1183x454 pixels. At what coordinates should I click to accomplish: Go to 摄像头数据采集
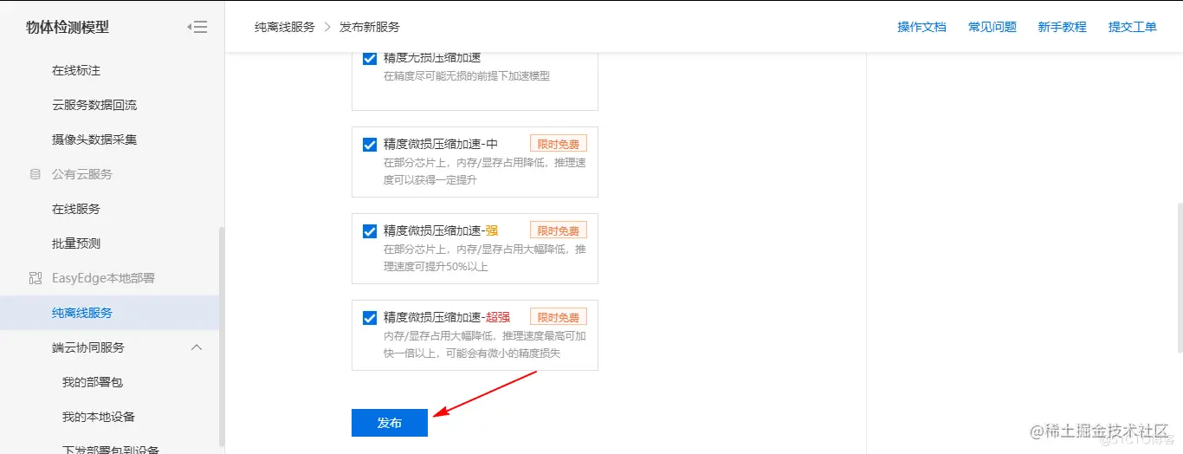94,139
